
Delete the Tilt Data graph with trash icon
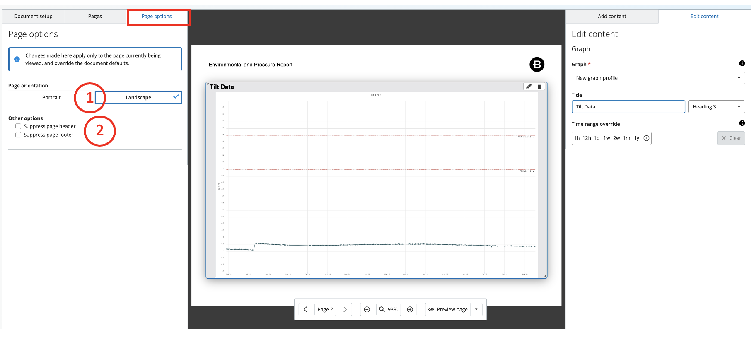[539, 87]
